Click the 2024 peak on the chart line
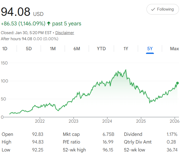 pyautogui.click(x=126, y=70)
